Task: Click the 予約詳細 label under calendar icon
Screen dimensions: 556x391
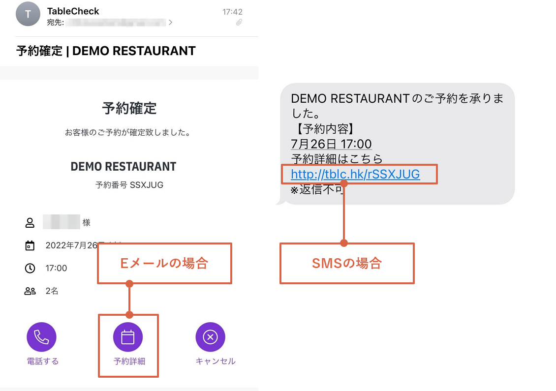Action: point(129,361)
